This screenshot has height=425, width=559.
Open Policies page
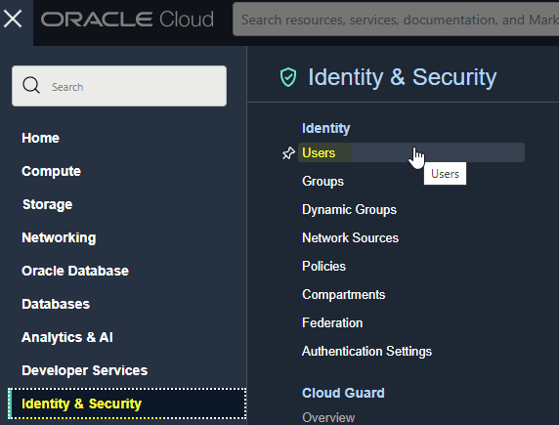tap(323, 266)
